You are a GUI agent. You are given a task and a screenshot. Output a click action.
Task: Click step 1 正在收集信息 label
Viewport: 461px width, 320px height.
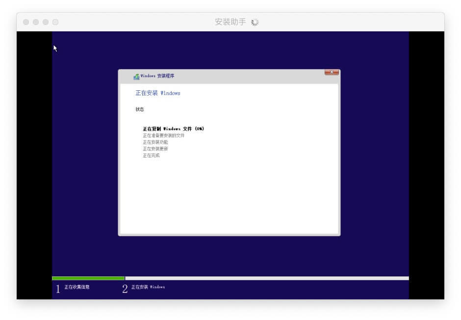click(77, 287)
